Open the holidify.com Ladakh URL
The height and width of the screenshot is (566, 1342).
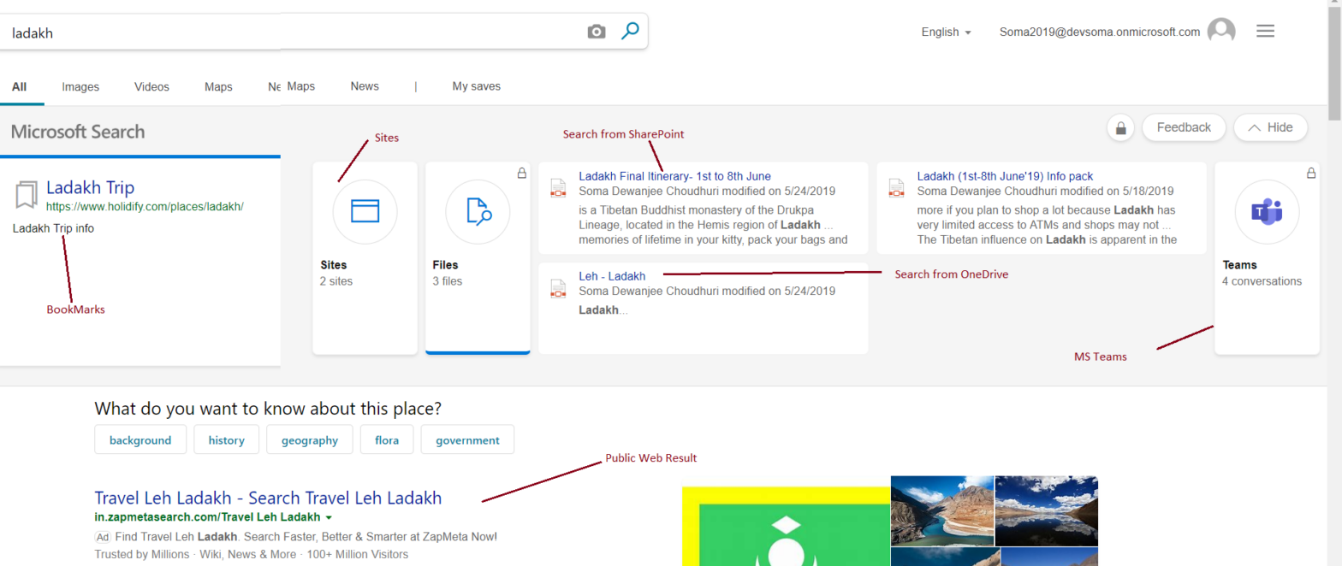tap(145, 206)
